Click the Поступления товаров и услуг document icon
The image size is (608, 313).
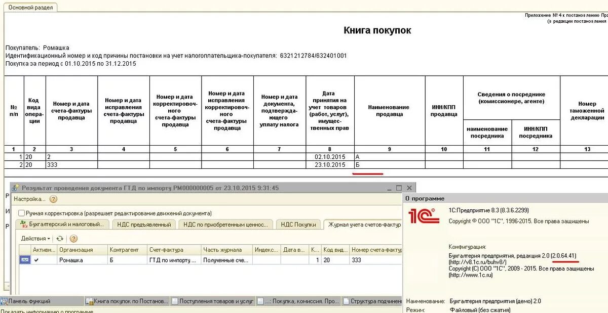click(x=175, y=301)
